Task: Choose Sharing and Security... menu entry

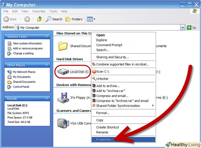Action: pos(123,57)
